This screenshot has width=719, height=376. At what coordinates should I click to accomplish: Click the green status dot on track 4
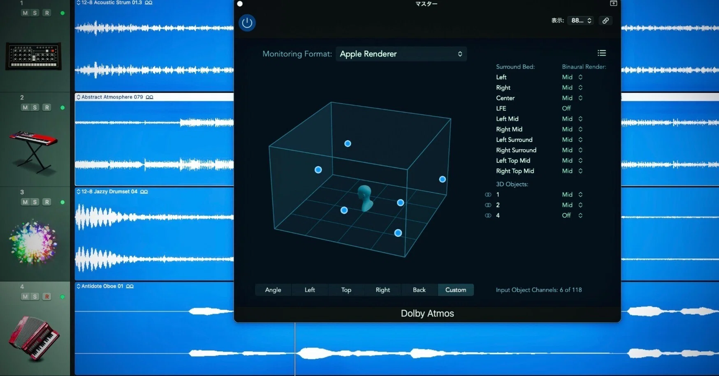coord(63,297)
